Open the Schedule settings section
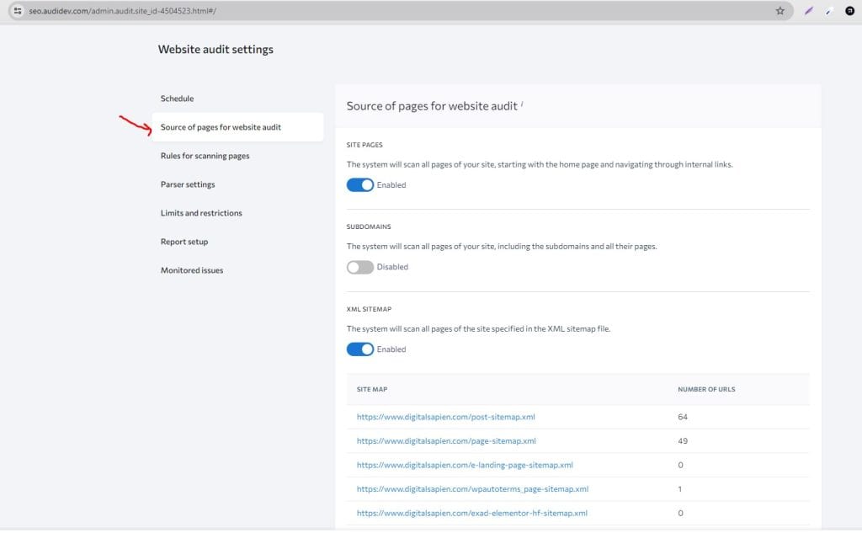The image size is (862, 533). click(178, 99)
